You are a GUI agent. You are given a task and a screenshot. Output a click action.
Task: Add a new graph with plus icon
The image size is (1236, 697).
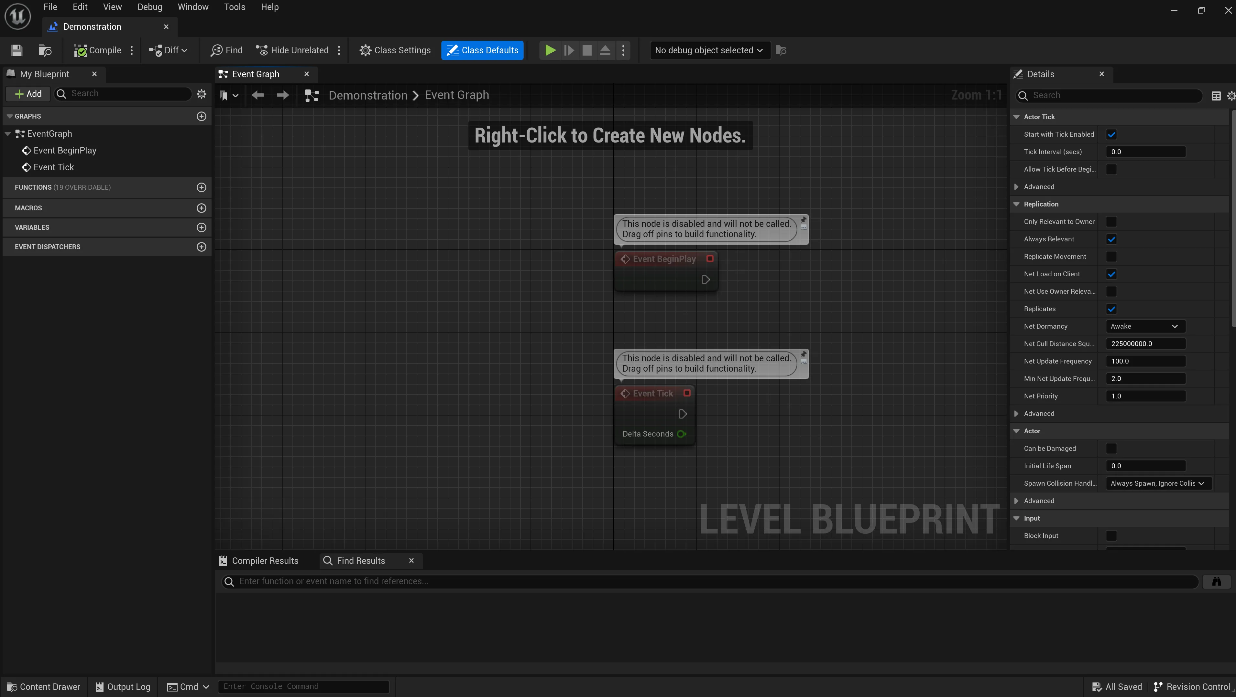[x=202, y=116]
